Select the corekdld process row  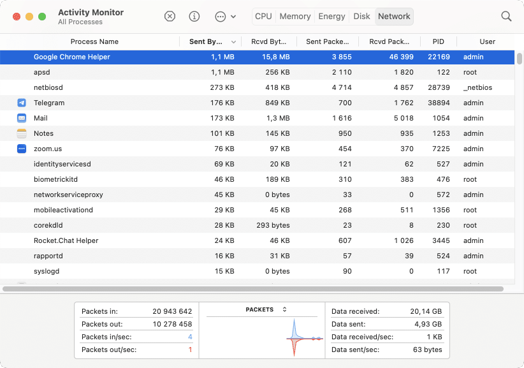pyautogui.click(x=257, y=225)
